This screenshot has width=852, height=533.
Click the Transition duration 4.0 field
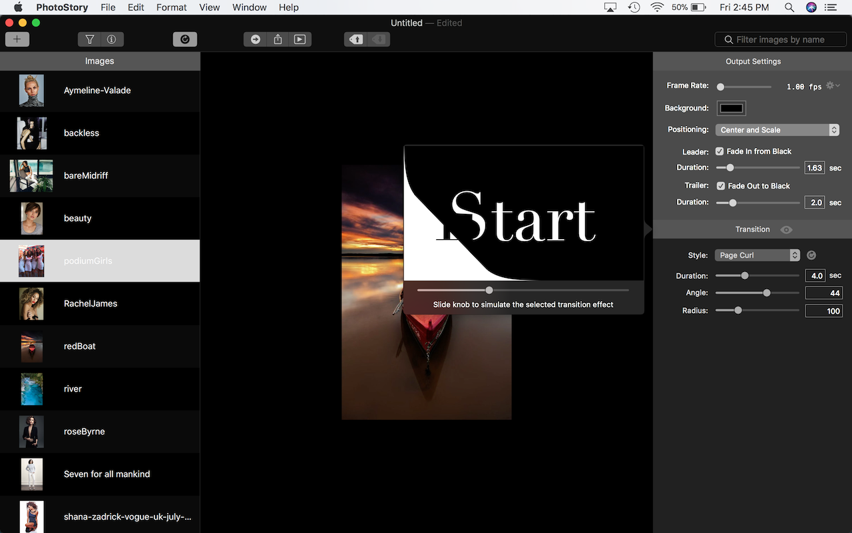(x=815, y=275)
